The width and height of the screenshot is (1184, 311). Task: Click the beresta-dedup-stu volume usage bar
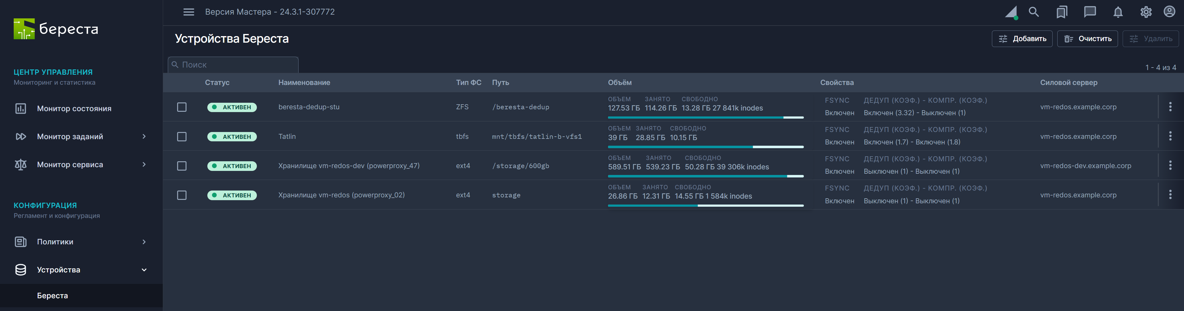[x=705, y=118]
